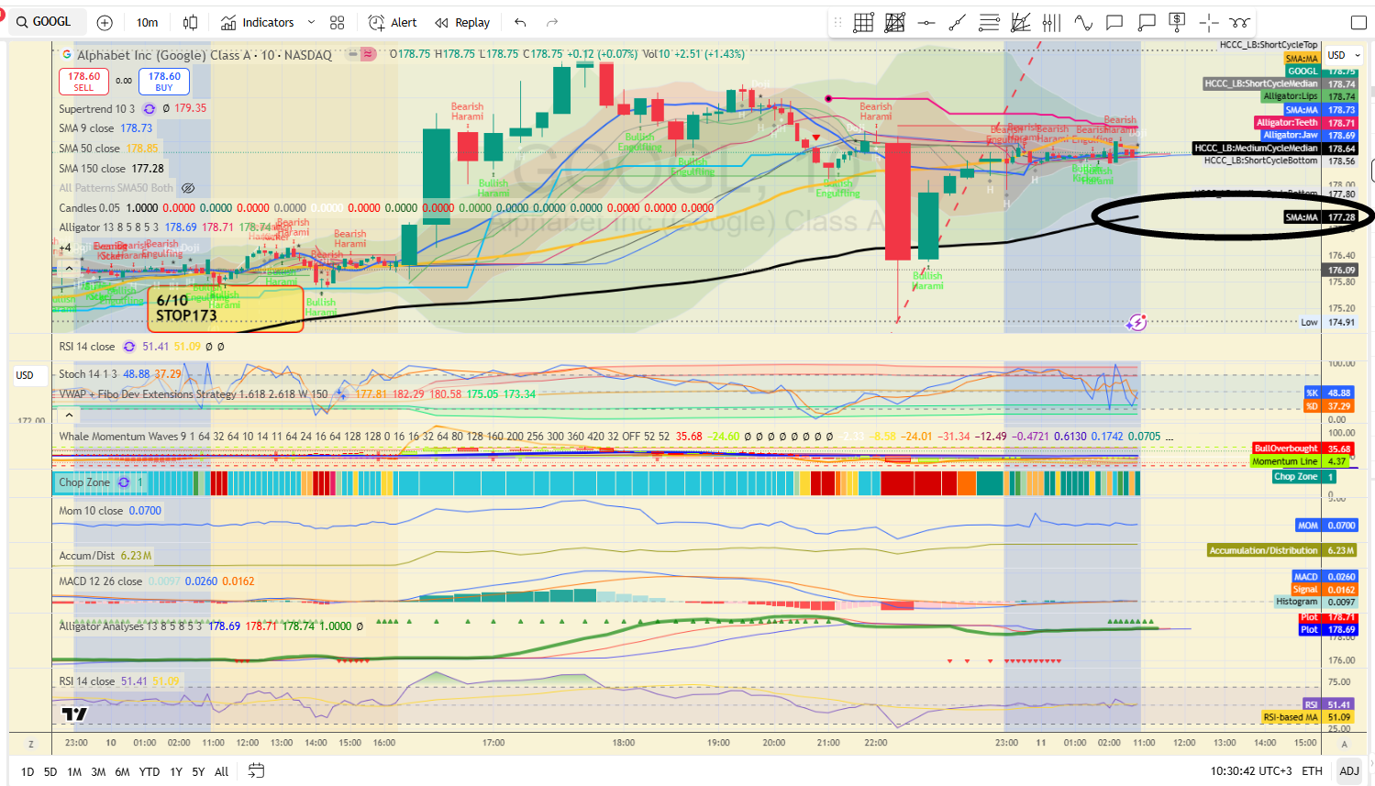Select the Gann box grid drawing tool
Image resolution: width=1375 pixels, height=786 pixels.
[x=864, y=23]
